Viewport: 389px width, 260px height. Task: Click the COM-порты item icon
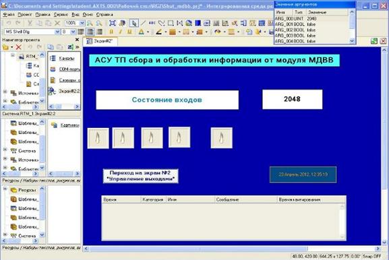[53, 69]
